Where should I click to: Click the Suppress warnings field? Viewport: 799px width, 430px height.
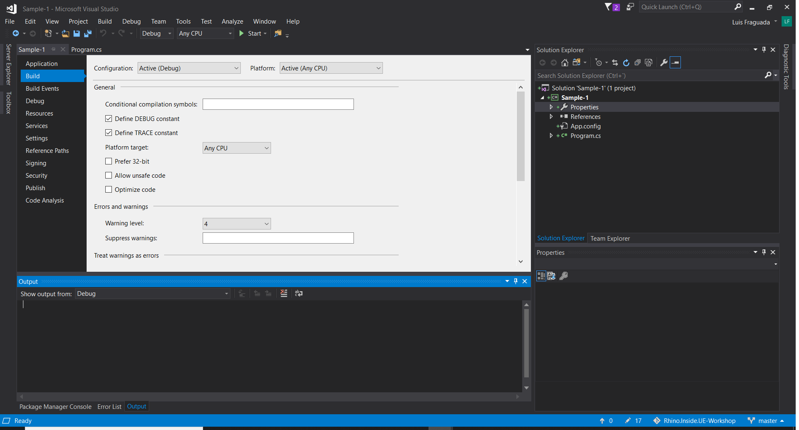[278, 238]
